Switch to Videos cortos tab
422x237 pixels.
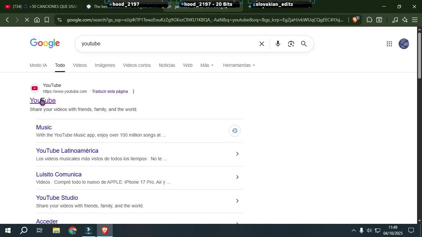point(137,65)
